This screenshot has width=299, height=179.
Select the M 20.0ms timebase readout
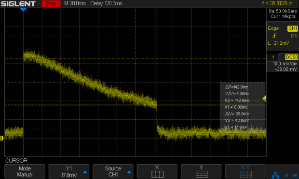pos(75,3)
